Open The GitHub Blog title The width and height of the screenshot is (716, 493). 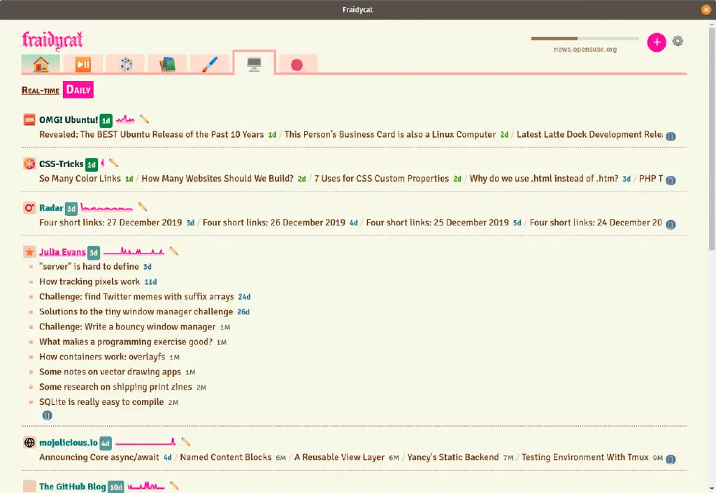(x=73, y=487)
